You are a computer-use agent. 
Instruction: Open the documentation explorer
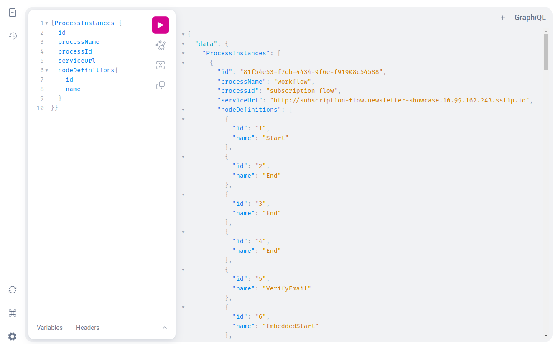pos(13,13)
